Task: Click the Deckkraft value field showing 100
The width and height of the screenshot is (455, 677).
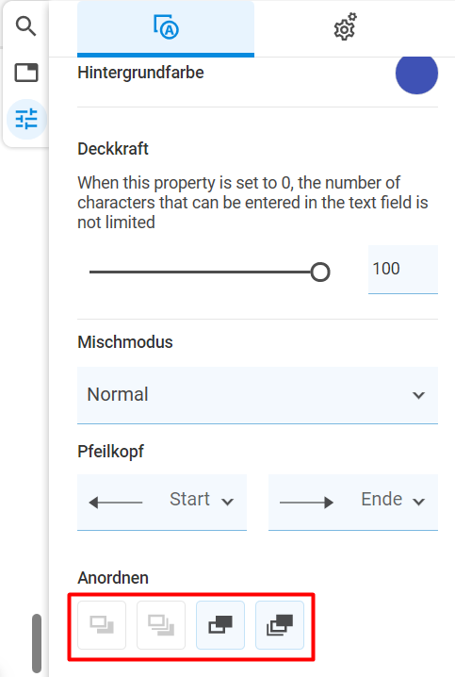Action: tap(403, 270)
